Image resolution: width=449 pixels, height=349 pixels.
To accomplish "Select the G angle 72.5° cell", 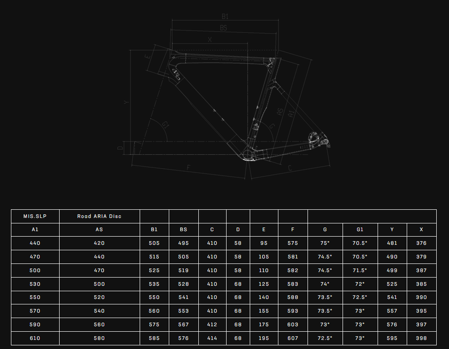I will pos(325,338).
